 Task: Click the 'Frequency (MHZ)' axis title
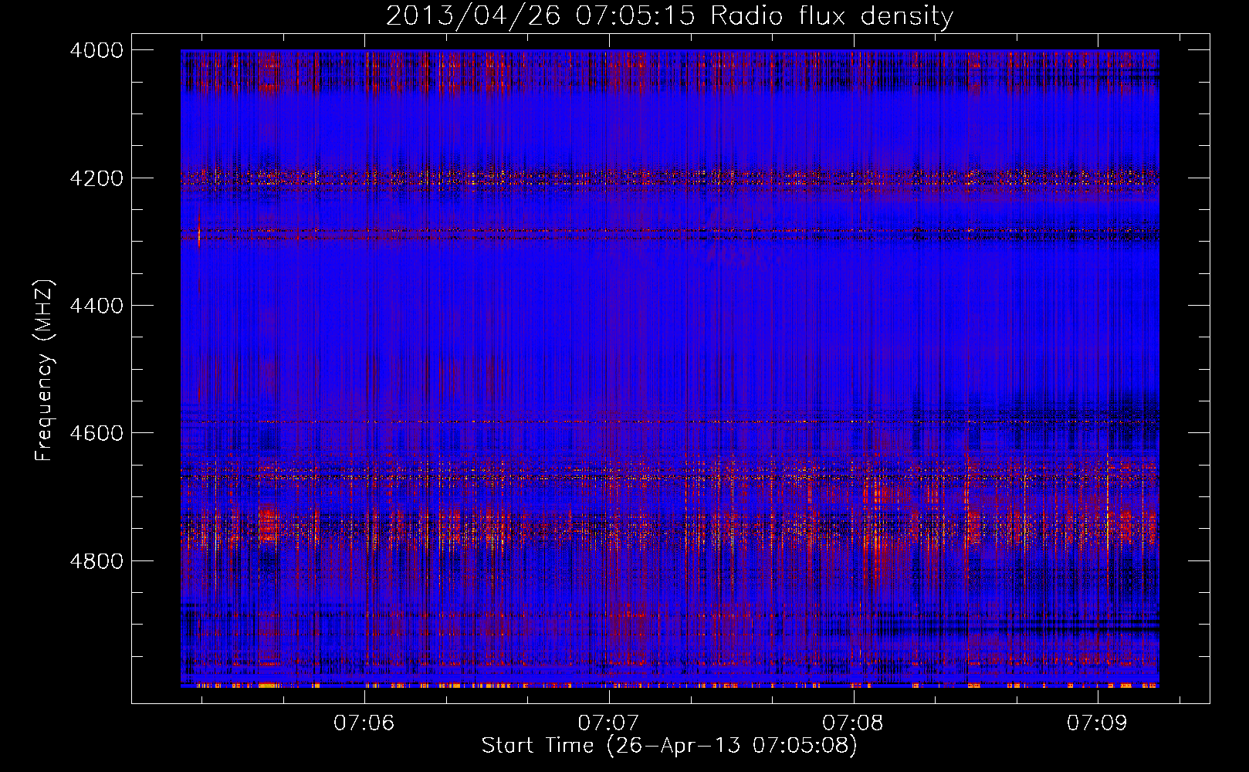(x=45, y=371)
